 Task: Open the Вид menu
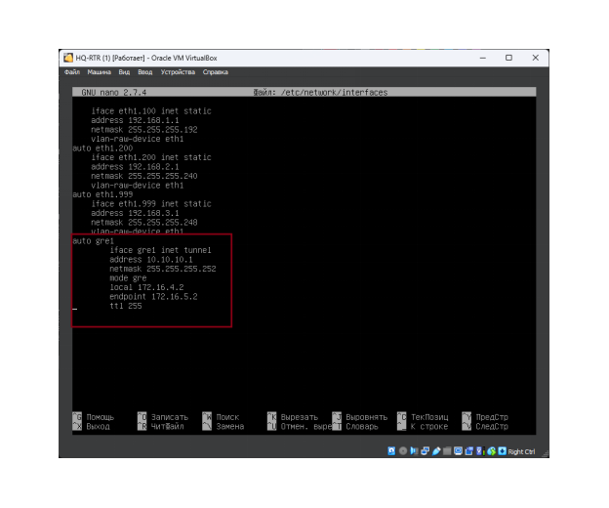[124, 72]
